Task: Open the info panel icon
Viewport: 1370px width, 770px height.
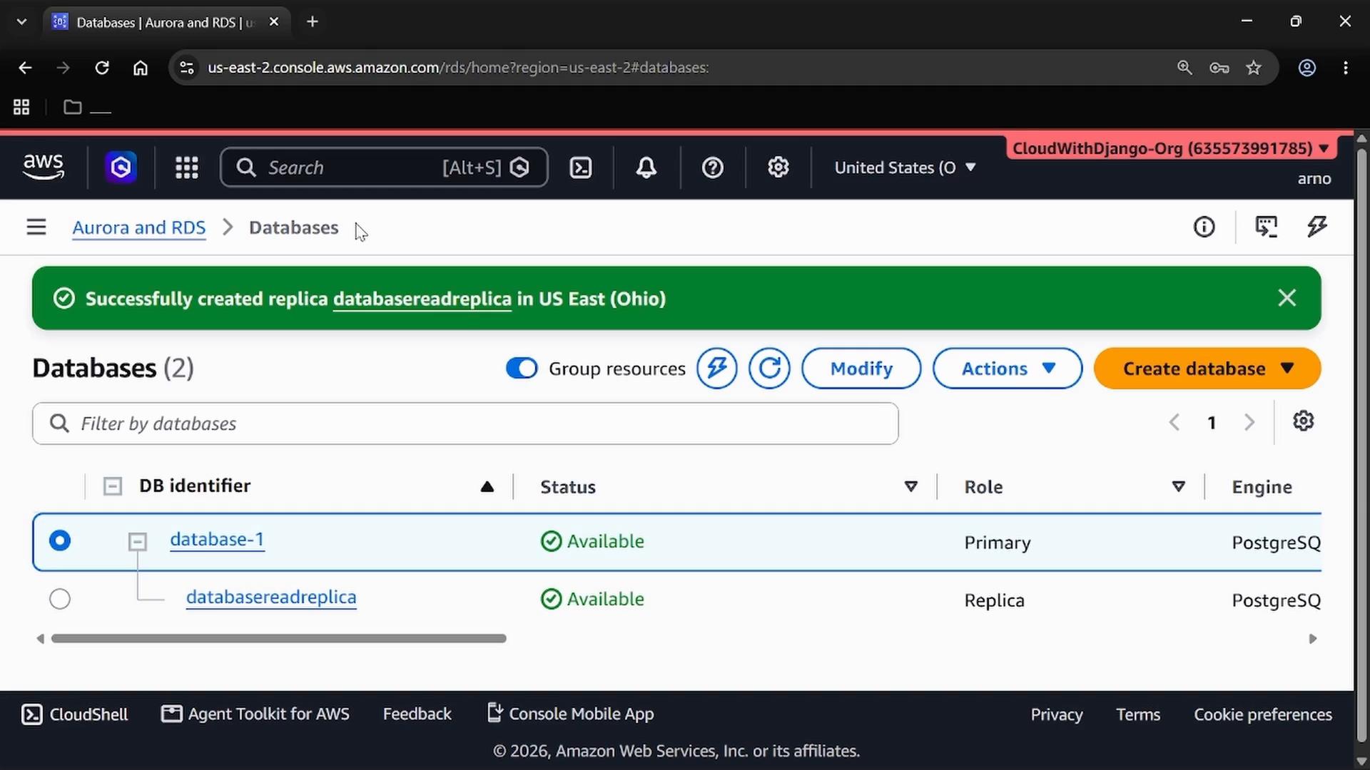Action: (1204, 227)
